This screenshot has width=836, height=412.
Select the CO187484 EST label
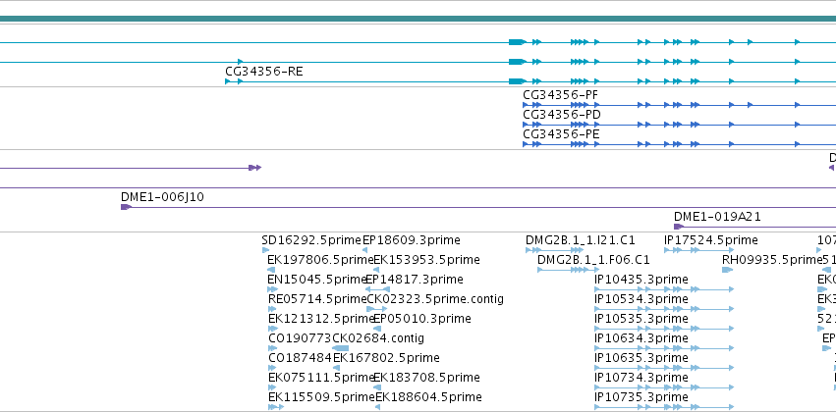301,358
